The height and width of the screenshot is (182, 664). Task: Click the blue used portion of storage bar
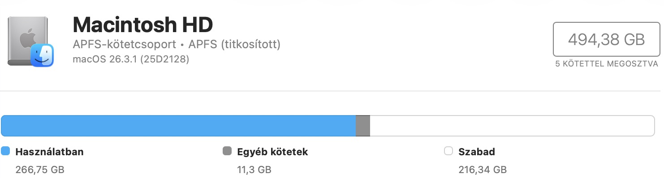(178, 126)
